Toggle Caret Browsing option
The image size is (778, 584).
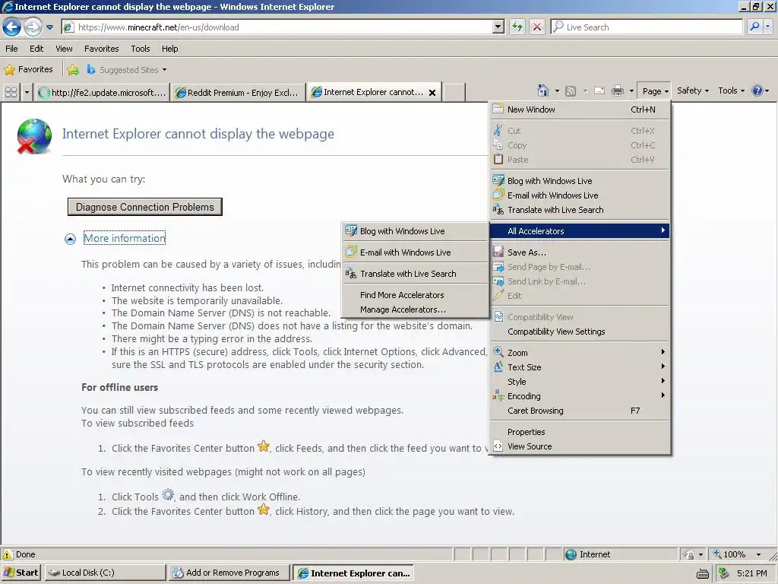click(x=580, y=411)
